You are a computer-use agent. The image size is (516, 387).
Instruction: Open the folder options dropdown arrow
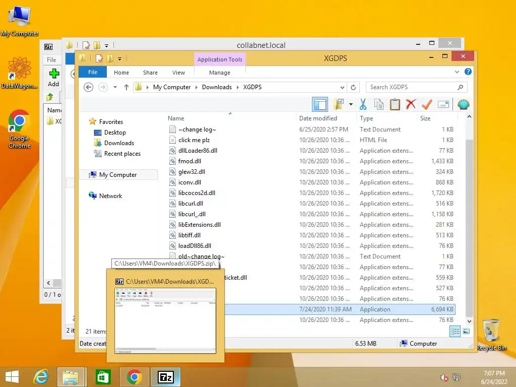351,105
